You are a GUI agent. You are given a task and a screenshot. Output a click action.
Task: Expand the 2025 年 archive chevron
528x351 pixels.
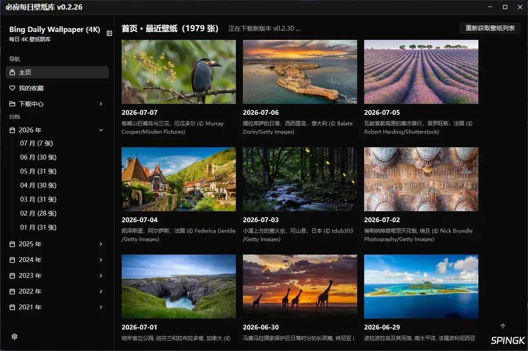point(101,244)
